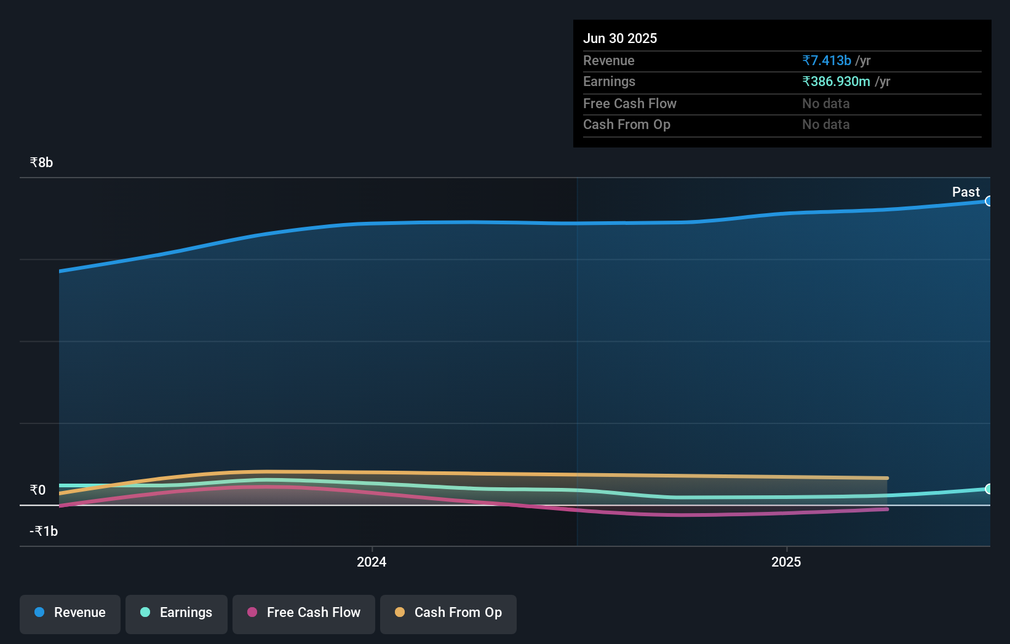Screen dimensions: 1010x644
Task: Click the ₹386.930m earnings value
Action: (837, 81)
